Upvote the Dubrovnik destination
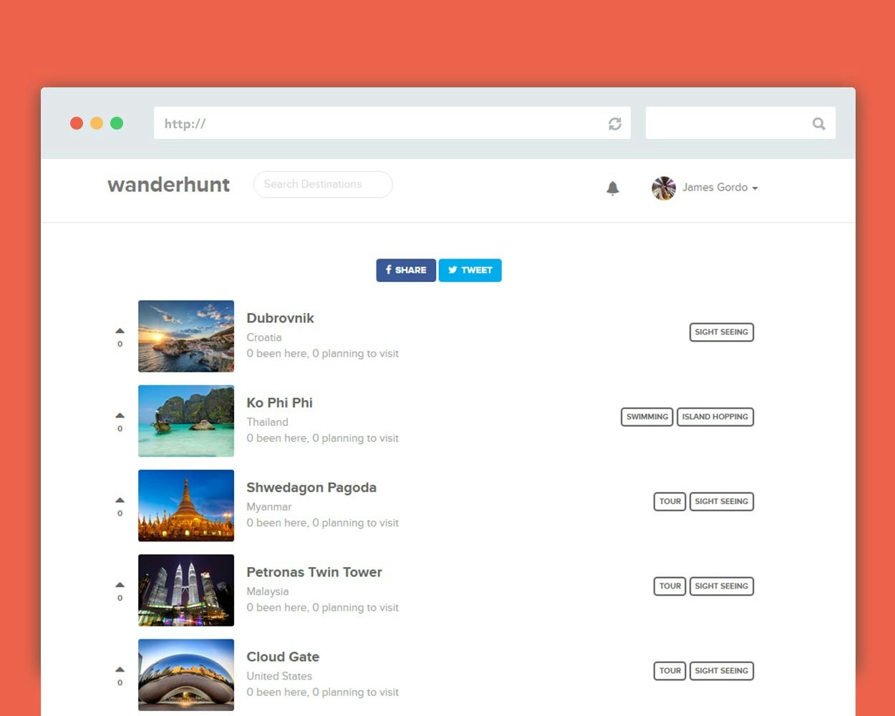Viewport: 895px width, 716px height. pos(120,331)
